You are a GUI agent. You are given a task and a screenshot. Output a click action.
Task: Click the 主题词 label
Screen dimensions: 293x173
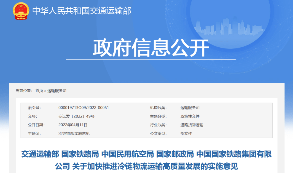click(34, 134)
